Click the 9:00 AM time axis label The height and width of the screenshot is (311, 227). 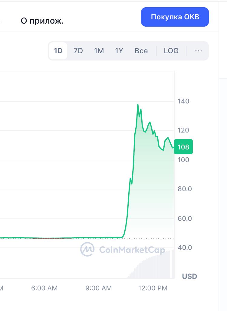[x=99, y=288]
